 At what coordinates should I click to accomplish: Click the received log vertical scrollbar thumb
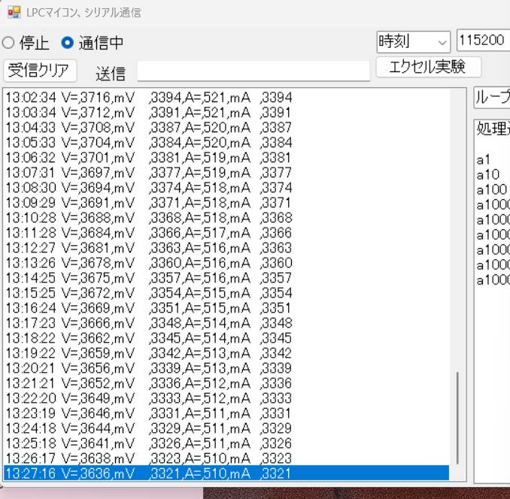457,417
